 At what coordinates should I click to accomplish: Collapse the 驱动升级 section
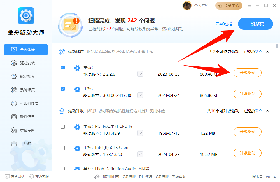tap(267, 111)
